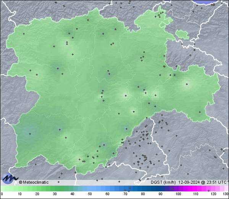
Task: Click the legend value 30
Action: [x=55, y=194]
